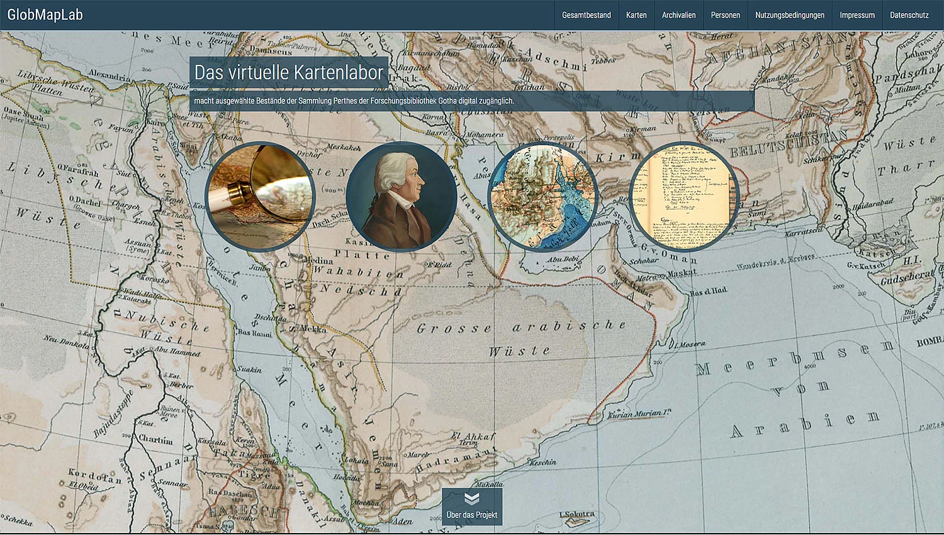Select Archivalien in the navigation bar
This screenshot has width=944, height=535.
(678, 15)
